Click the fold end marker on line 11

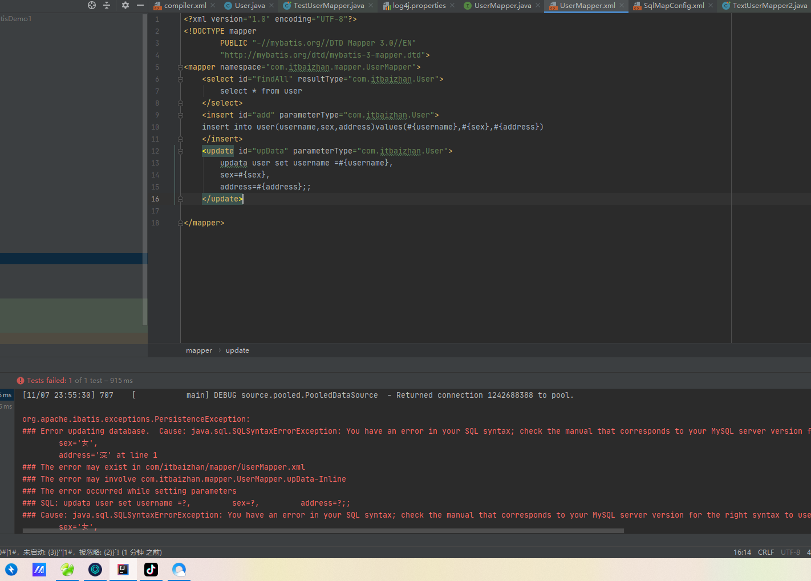pos(180,139)
